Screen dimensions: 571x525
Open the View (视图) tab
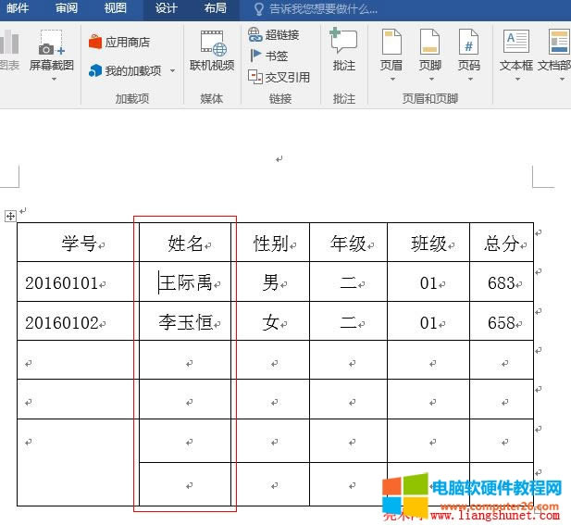pos(116,8)
